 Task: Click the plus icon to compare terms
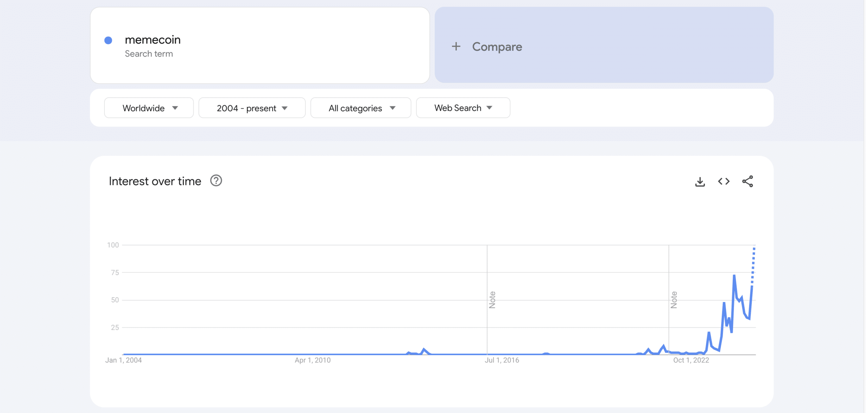click(x=457, y=46)
